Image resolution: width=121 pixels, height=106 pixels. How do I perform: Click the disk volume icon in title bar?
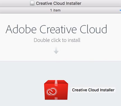coord(32,4)
